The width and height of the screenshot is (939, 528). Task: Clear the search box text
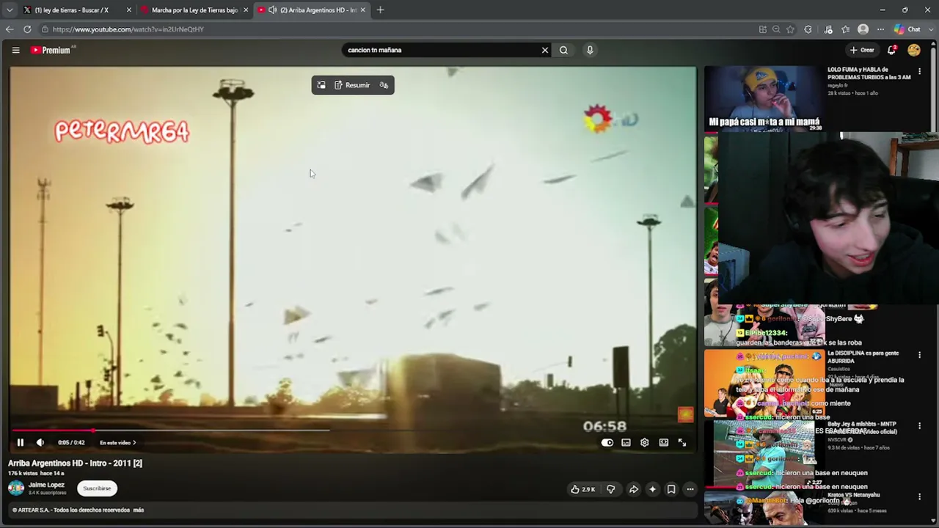point(545,50)
